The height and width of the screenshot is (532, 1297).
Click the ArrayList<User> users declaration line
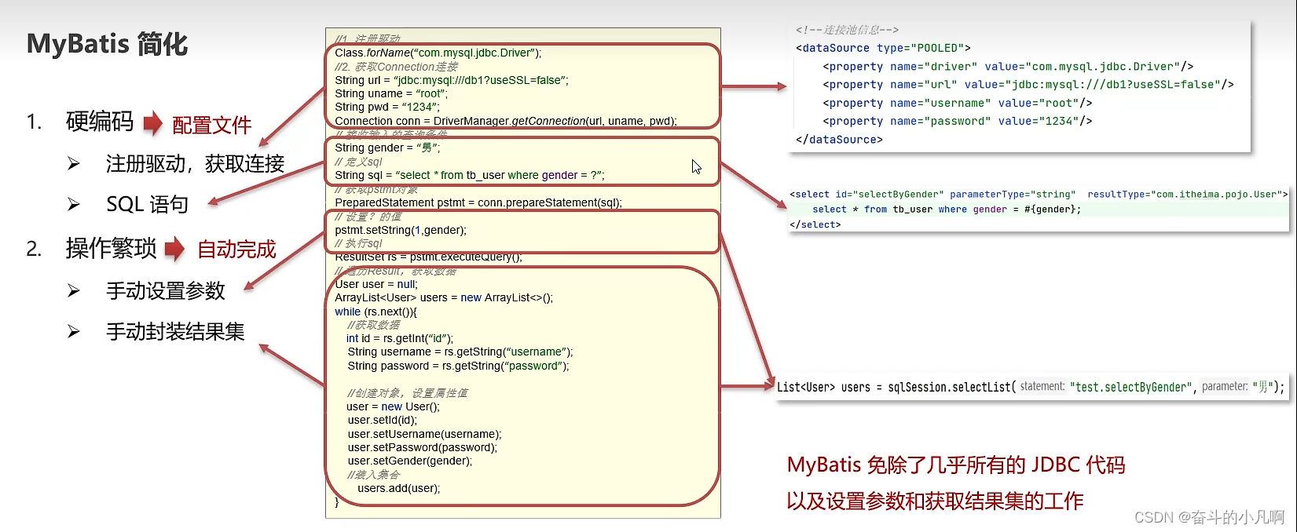(x=444, y=297)
